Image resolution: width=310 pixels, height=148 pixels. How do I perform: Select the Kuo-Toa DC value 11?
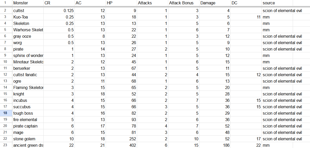tap(246, 17)
